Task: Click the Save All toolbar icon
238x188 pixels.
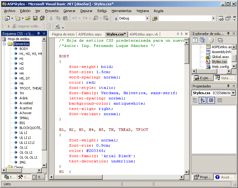Action: tap(42, 18)
